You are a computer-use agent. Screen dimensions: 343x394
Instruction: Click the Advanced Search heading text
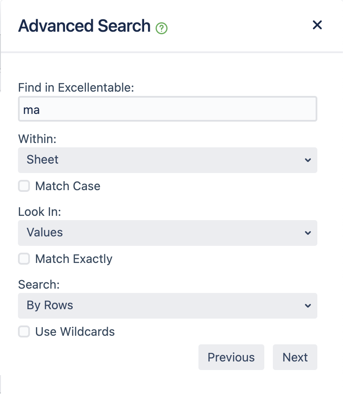coord(84,26)
